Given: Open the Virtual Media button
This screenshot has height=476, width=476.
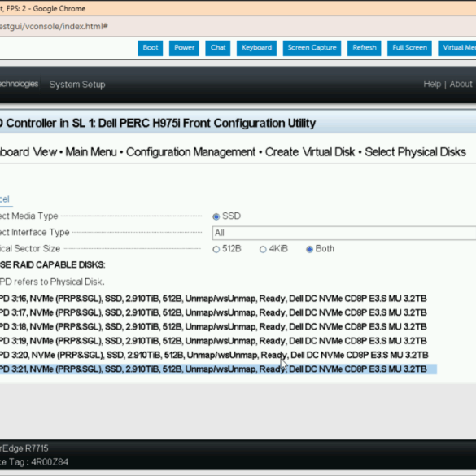Looking at the screenshot, I should click(x=456, y=48).
